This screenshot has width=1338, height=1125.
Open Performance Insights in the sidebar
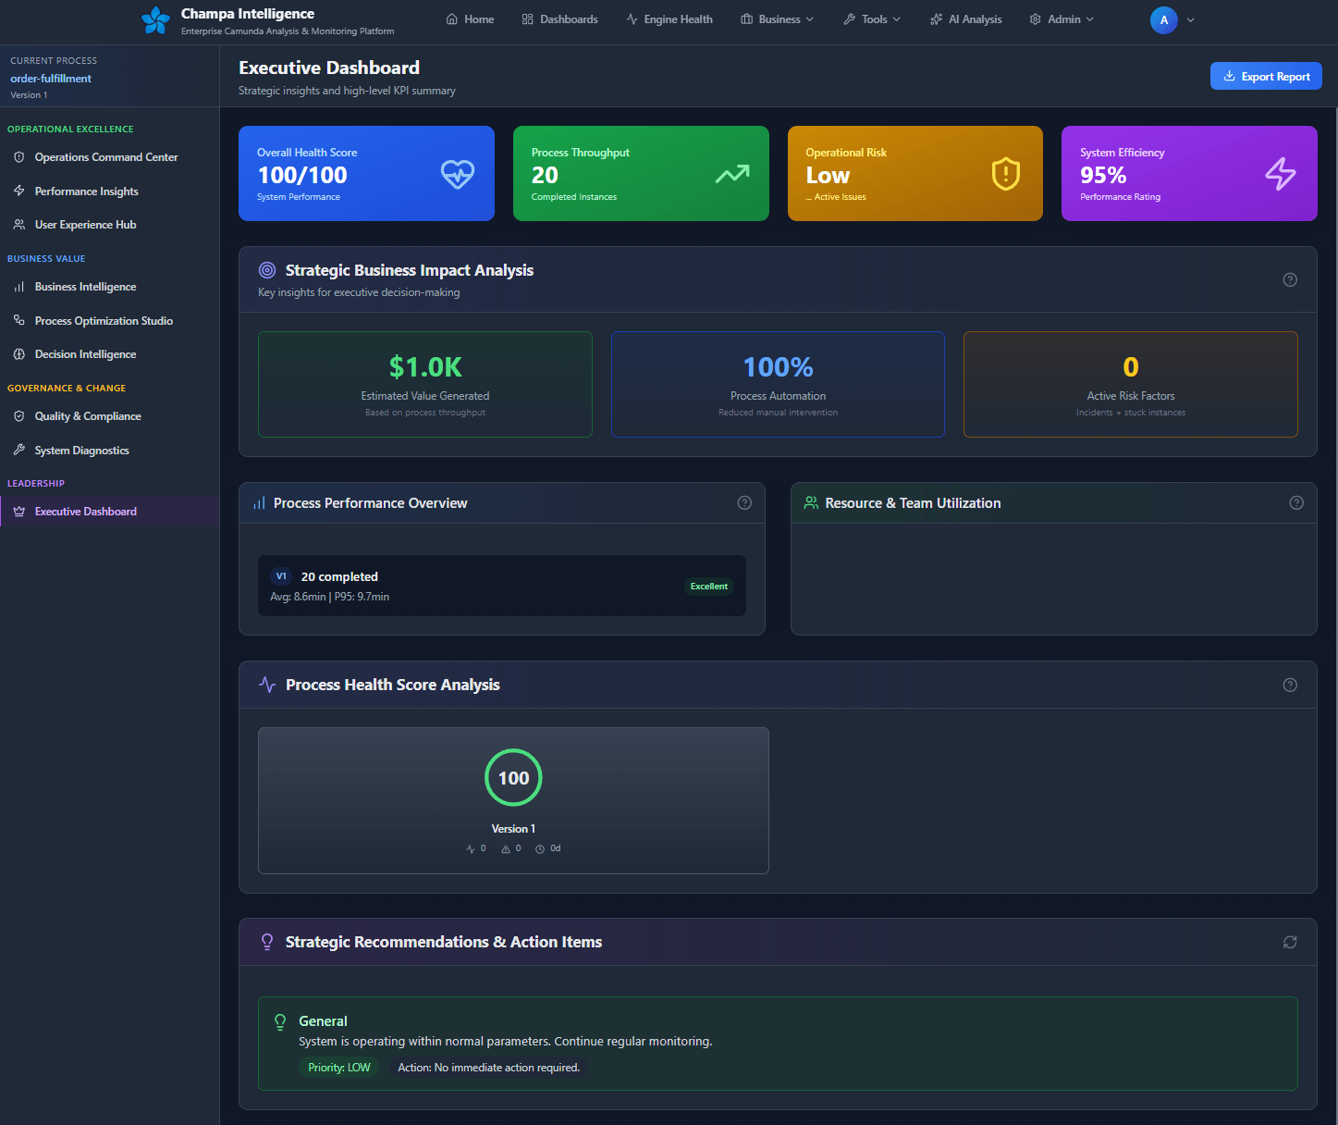point(87,191)
